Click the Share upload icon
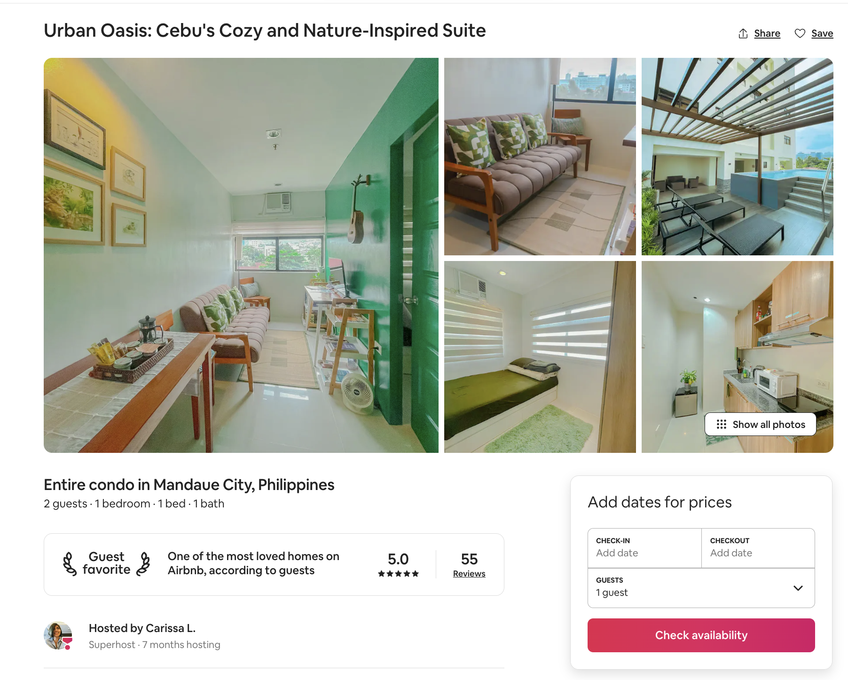The width and height of the screenshot is (848, 680). (x=743, y=33)
